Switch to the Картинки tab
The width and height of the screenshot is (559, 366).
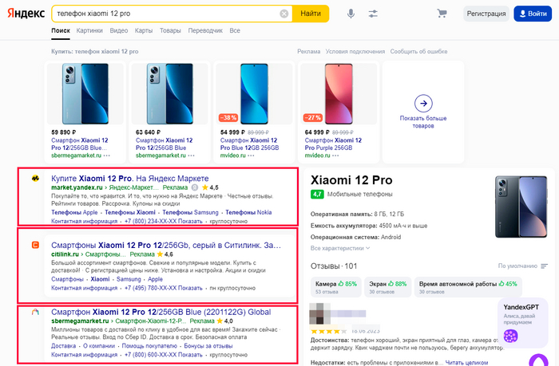pyautogui.click(x=89, y=30)
